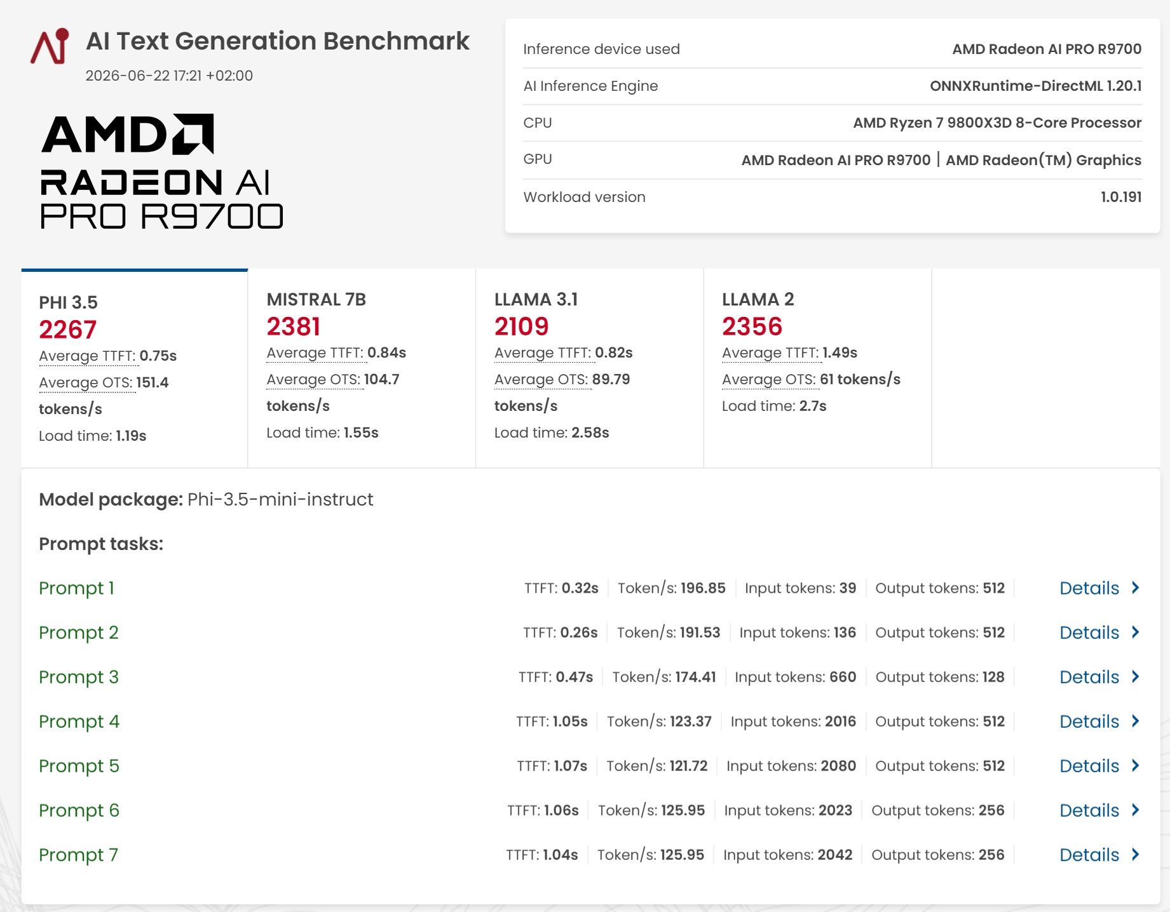Click Average OTS label under LLAMA 3.1

click(x=541, y=379)
